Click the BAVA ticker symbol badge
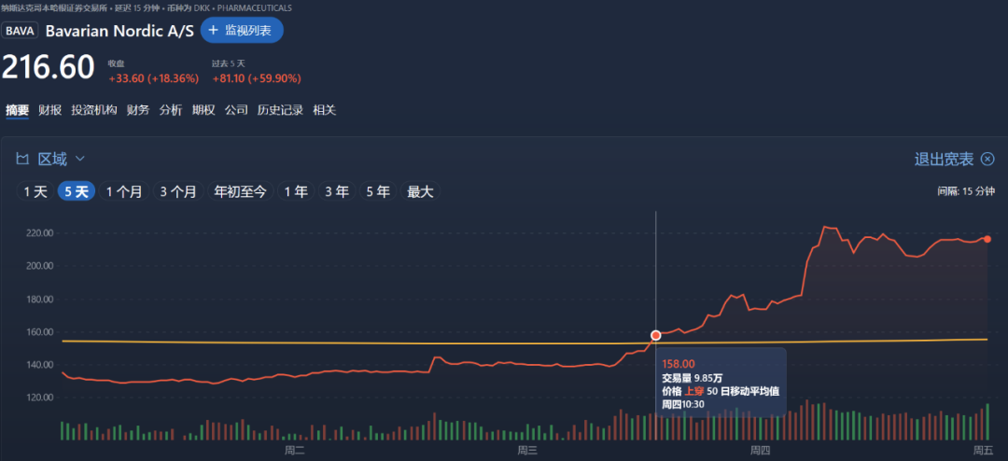1008x461 pixels. coord(21,31)
